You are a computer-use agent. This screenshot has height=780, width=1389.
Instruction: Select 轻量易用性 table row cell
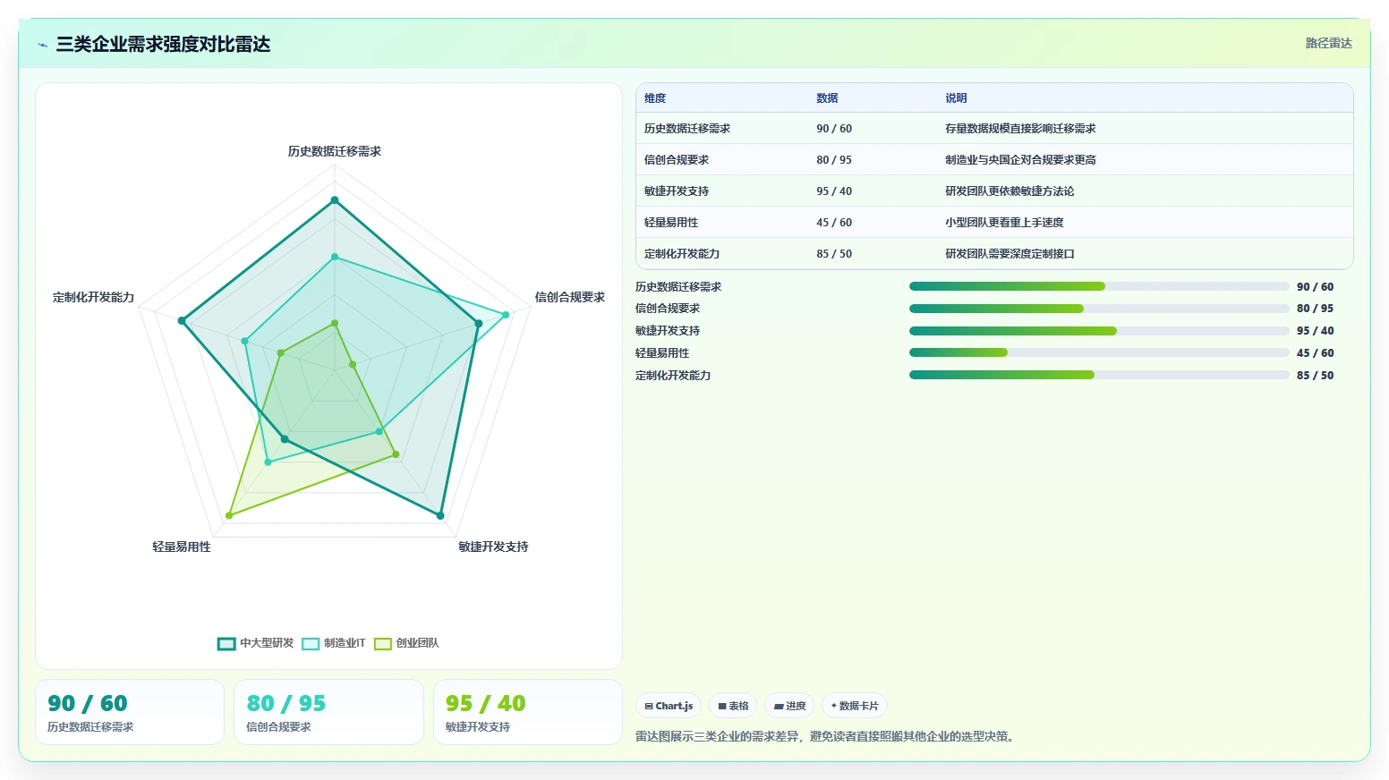pyautogui.click(x=671, y=223)
